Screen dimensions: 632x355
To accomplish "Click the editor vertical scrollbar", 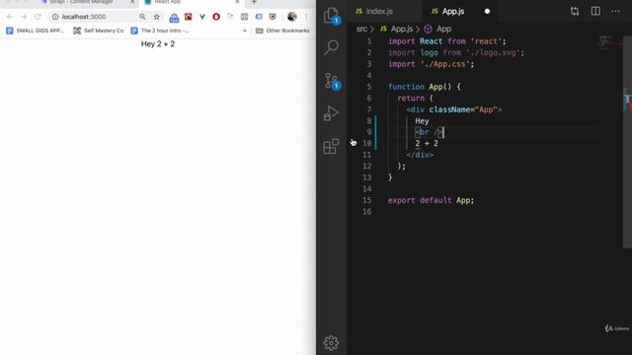I will coord(627,141).
